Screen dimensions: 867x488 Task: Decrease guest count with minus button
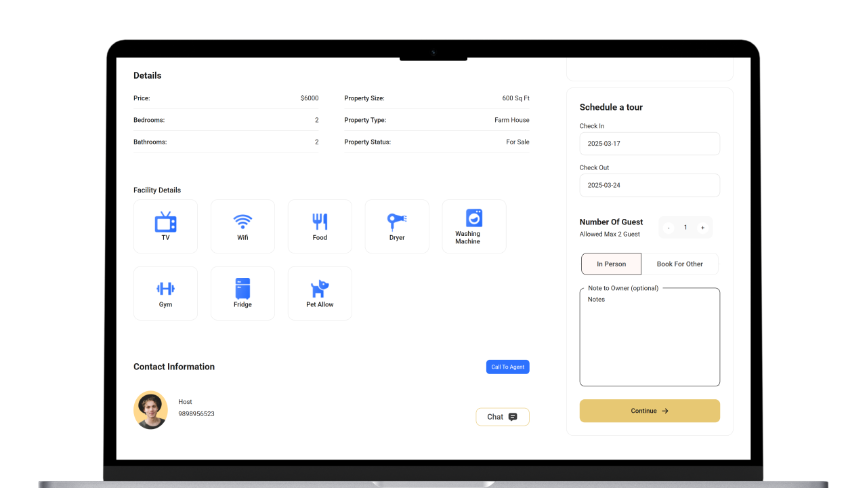669,228
